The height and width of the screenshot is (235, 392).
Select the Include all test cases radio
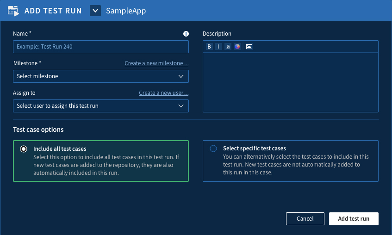pos(24,149)
